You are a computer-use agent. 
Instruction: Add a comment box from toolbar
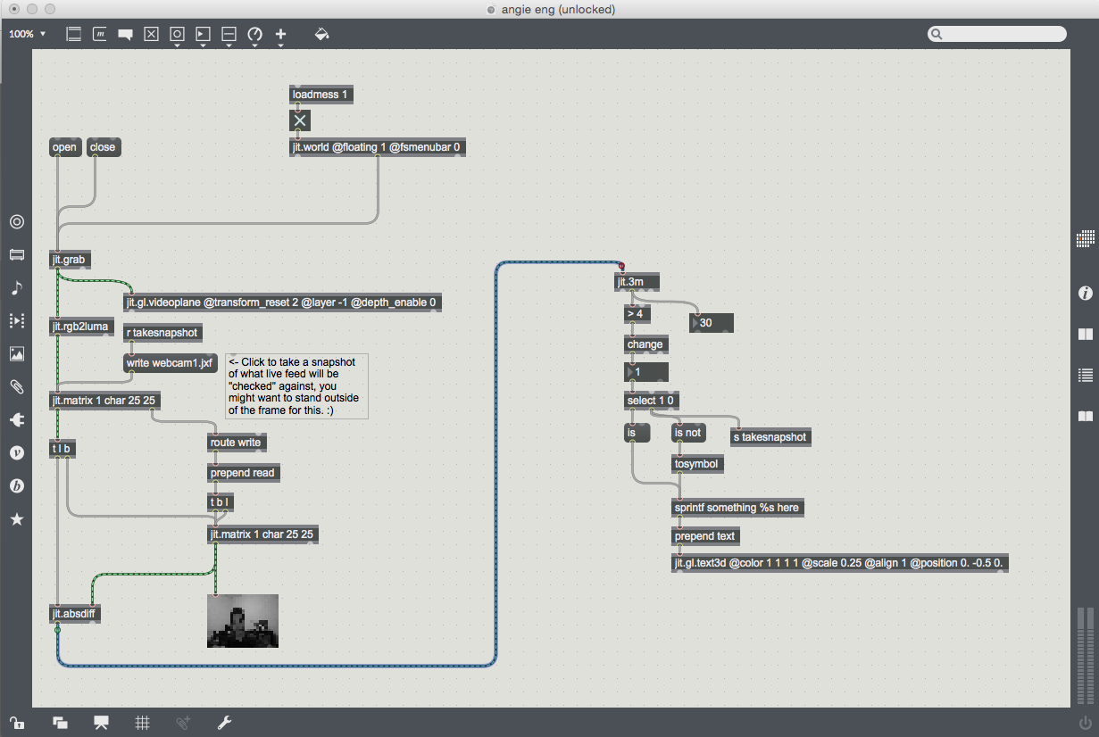pos(126,34)
